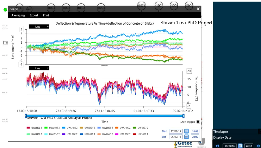The image size is (261, 148).
Task: Edit the Display Date time field 22:42
Action: [249, 146]
